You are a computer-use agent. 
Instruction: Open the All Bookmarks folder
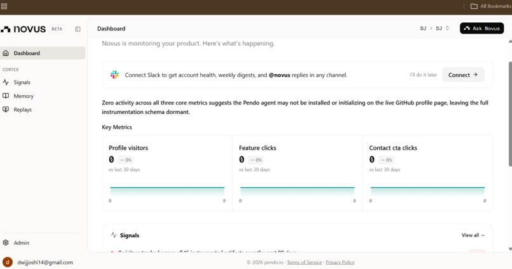click(490, 6)
